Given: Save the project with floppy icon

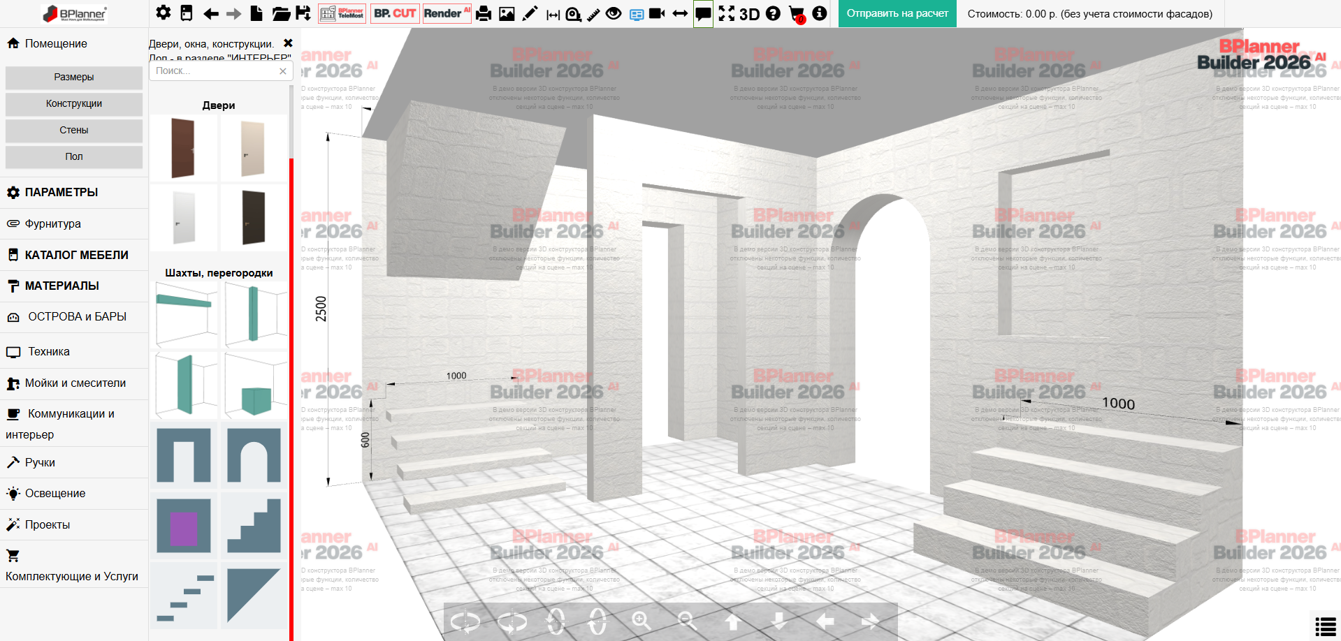Looking at the screenshot, I should pos(303,13).
